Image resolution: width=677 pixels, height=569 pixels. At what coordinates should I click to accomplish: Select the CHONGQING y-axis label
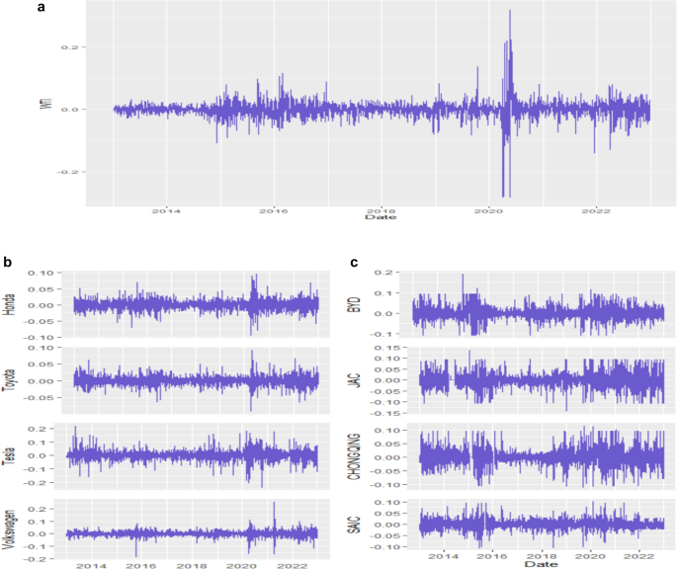click(354, 456)
